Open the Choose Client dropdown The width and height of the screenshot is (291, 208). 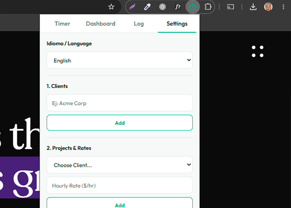point(120,165)
